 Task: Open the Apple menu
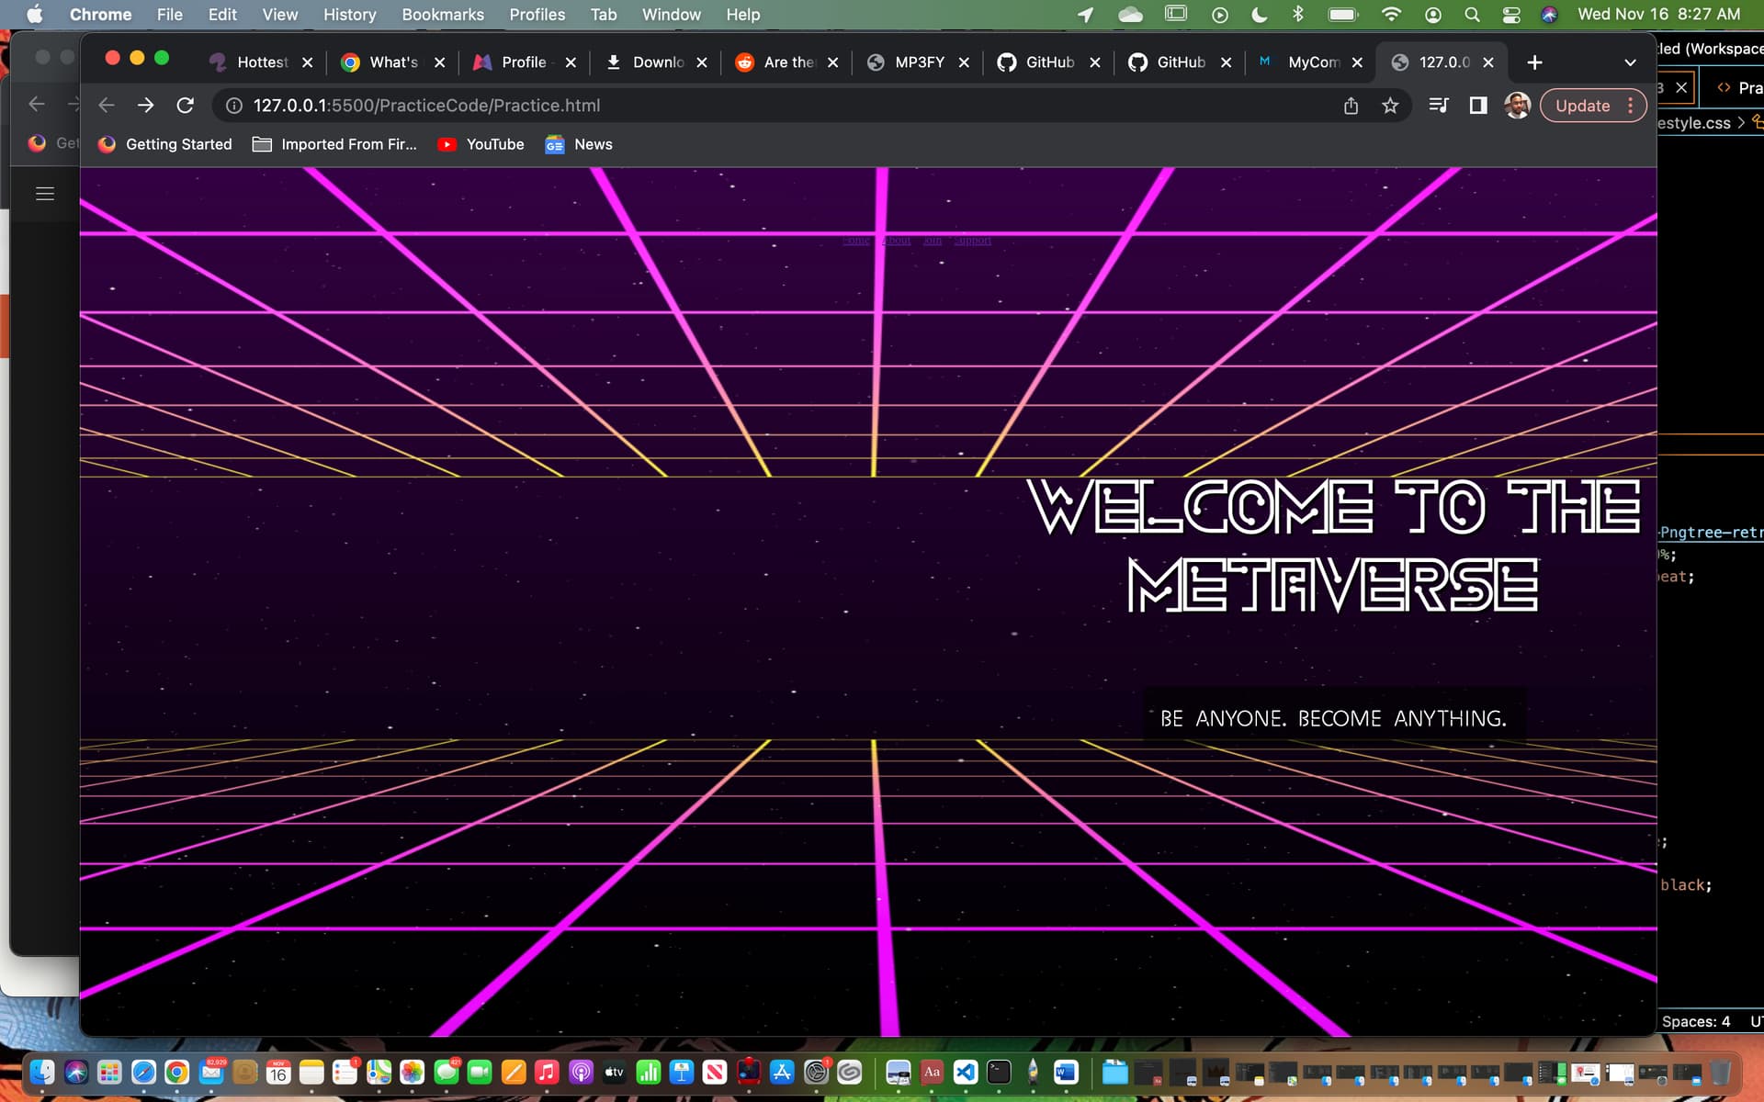click(x=34, y=15)
